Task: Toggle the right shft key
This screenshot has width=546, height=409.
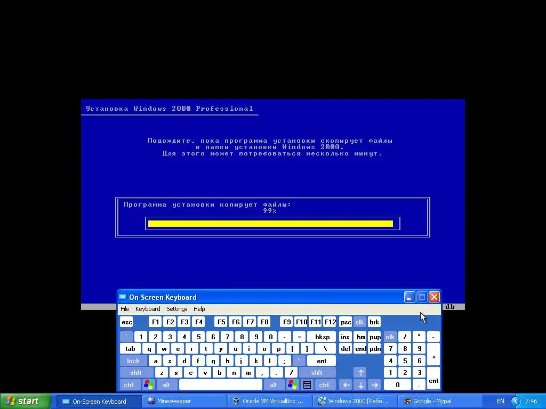Action: 317,372
